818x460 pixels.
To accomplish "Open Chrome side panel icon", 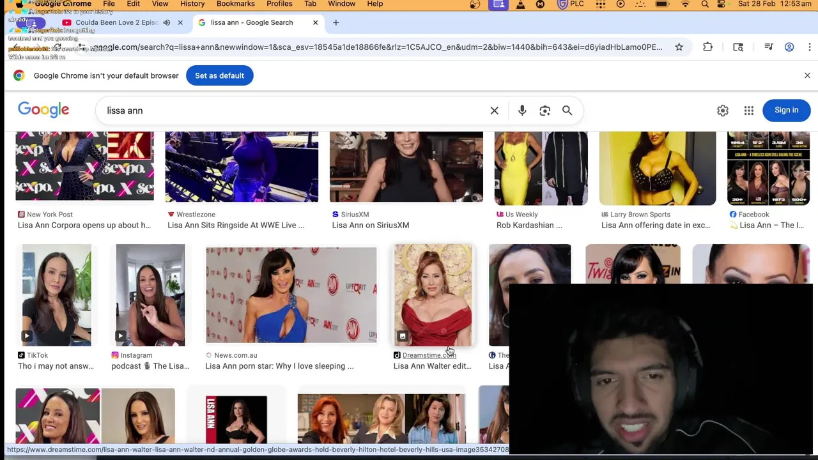I will (738, 47).
